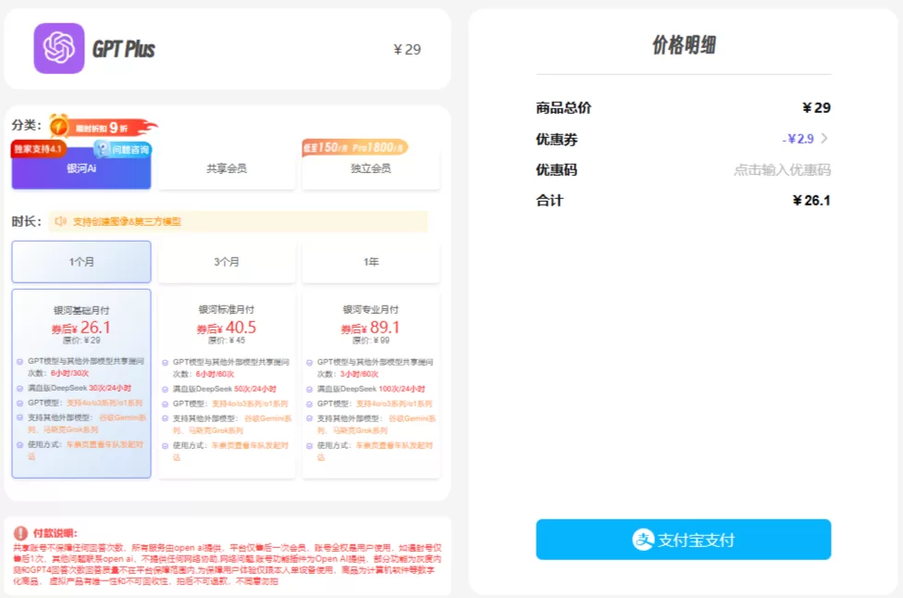The height and width of the screenshot is (598, 903).
Task: Click the 价格明细 heading
Action: pos(684,45)
